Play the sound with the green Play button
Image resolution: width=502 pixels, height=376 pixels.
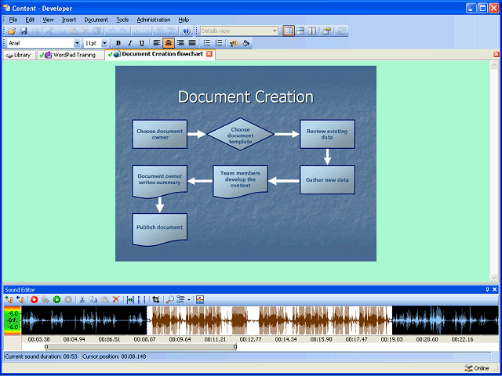[x=57, y=299]
